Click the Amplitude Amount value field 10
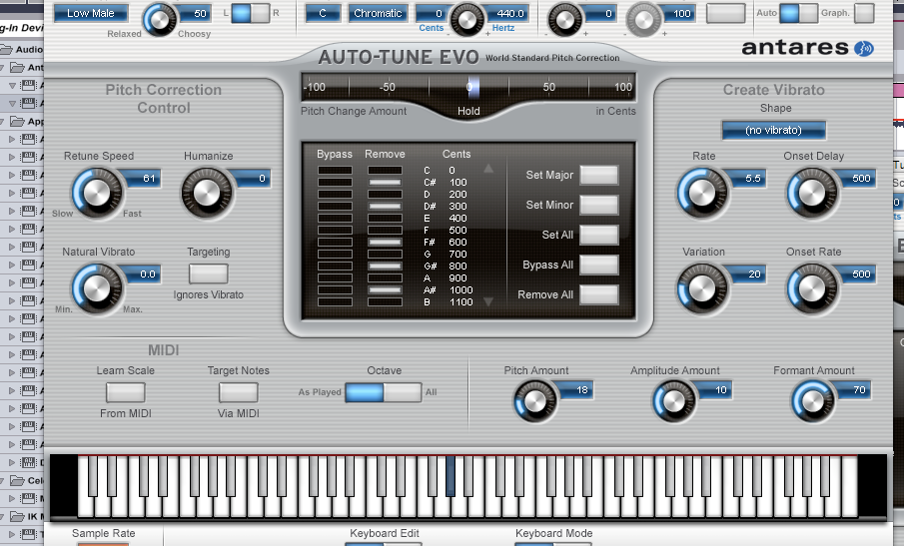The width and height of the screenshot is (904, 546). point(715,390)
